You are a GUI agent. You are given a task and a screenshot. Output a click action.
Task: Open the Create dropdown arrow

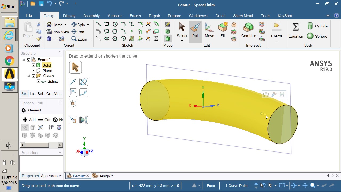click(276, 41)
